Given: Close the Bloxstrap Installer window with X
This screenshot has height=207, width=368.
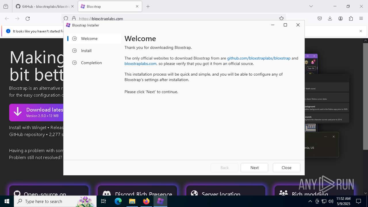Looking at the screenshot, I should point(298,25).
